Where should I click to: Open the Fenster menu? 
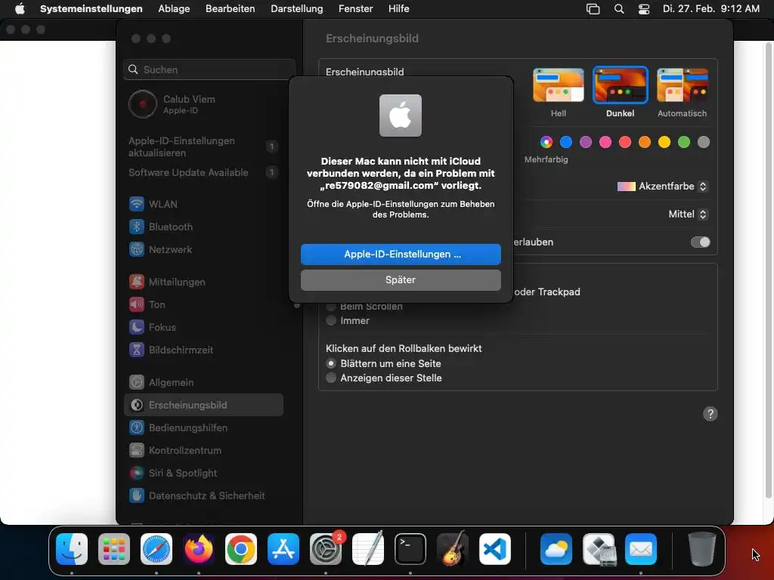click(x=355, y=9)
